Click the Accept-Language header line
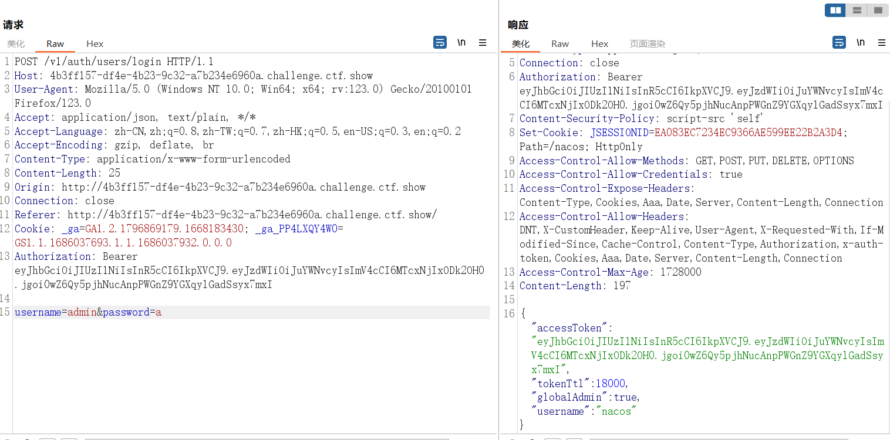 click(238, 131)
